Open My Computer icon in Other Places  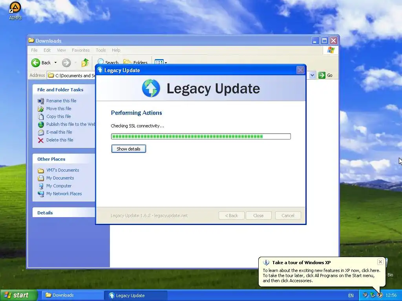41,186
